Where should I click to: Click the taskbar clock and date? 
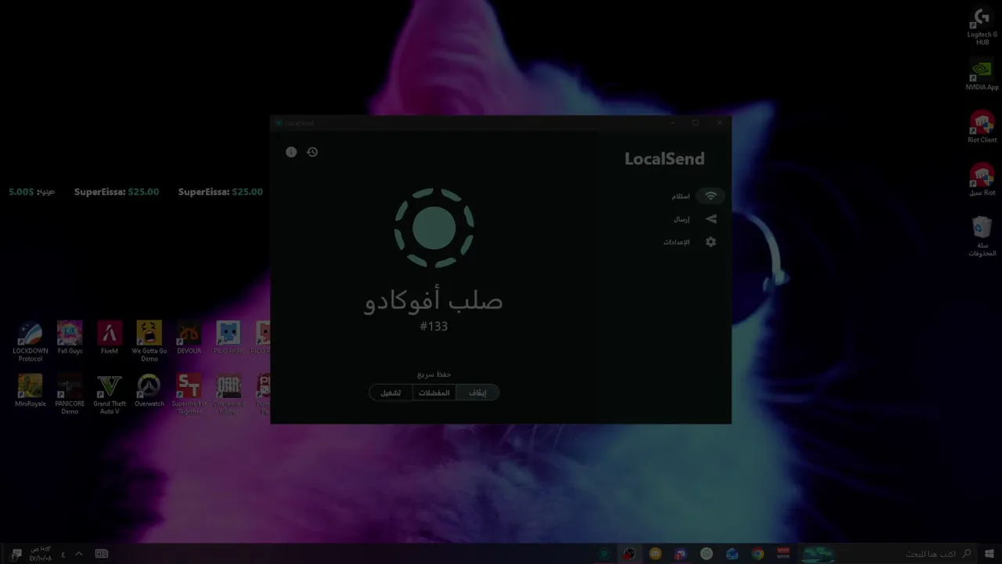coord(41,554)
